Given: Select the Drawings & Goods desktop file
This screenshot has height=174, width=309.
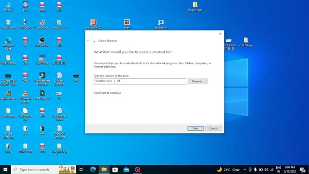Looking at the screenshot, I should click(59, 114).
